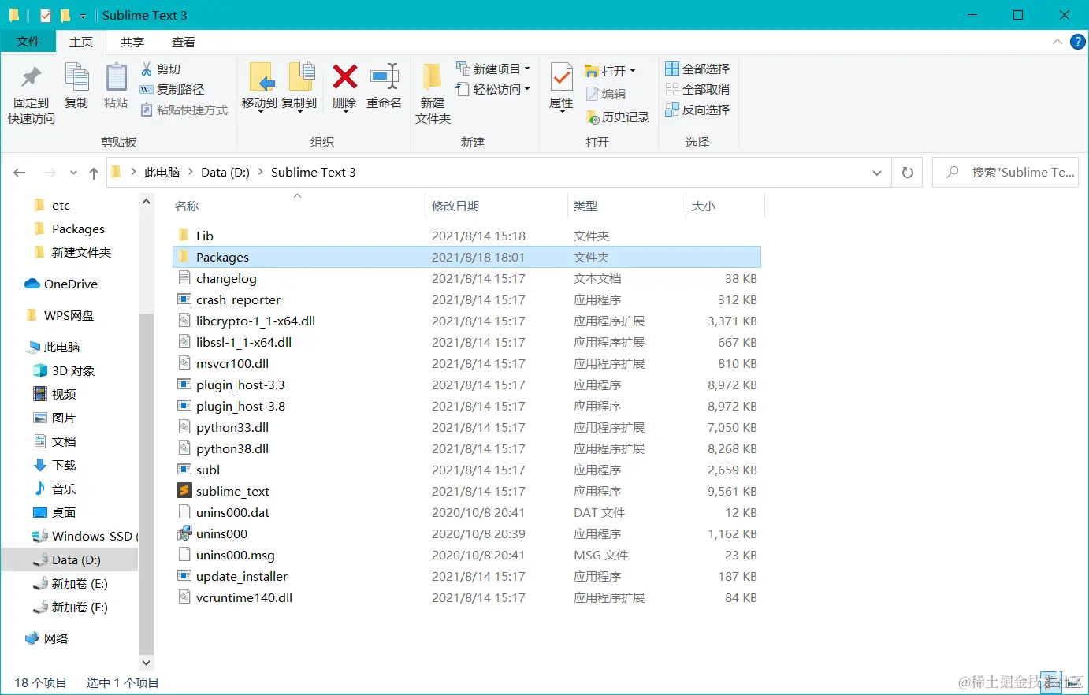Select 网络 (Network) in the sidebar

click(x=55, y=638)
